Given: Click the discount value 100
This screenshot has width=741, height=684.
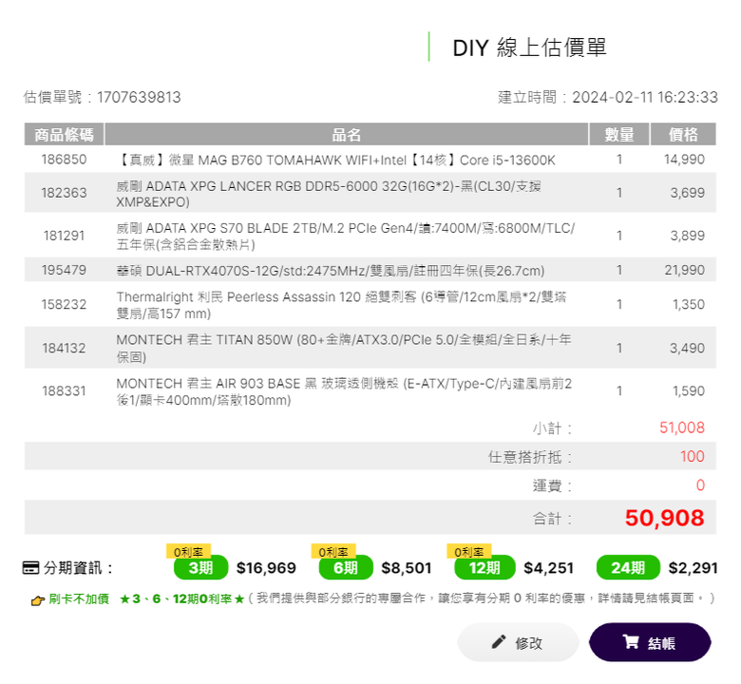Looking at the screenshot, I should click(x=693, y=456).
